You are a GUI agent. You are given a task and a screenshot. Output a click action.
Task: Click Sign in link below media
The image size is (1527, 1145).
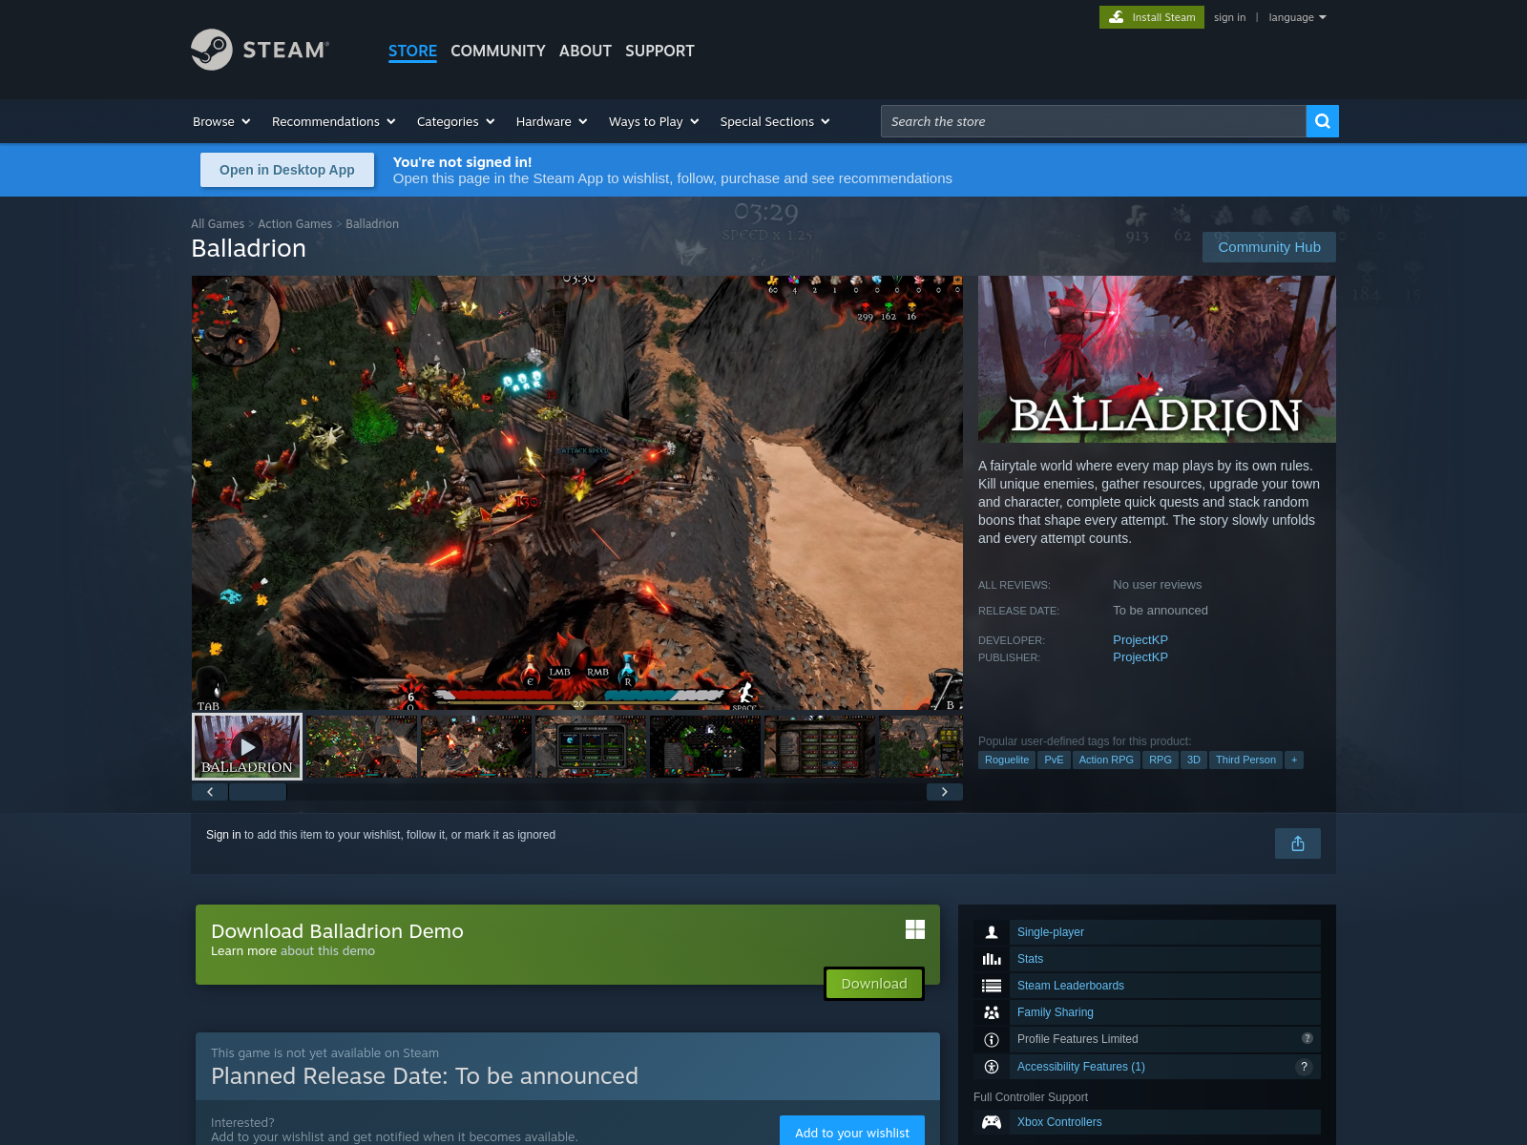pyautogui.click(x=223, y=835)
